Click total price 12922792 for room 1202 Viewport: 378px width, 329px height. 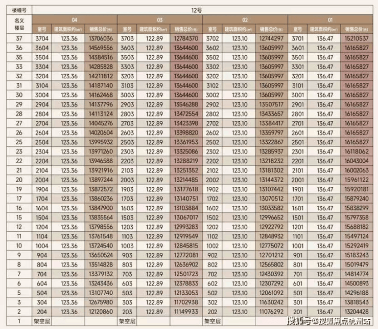[271, 227]
